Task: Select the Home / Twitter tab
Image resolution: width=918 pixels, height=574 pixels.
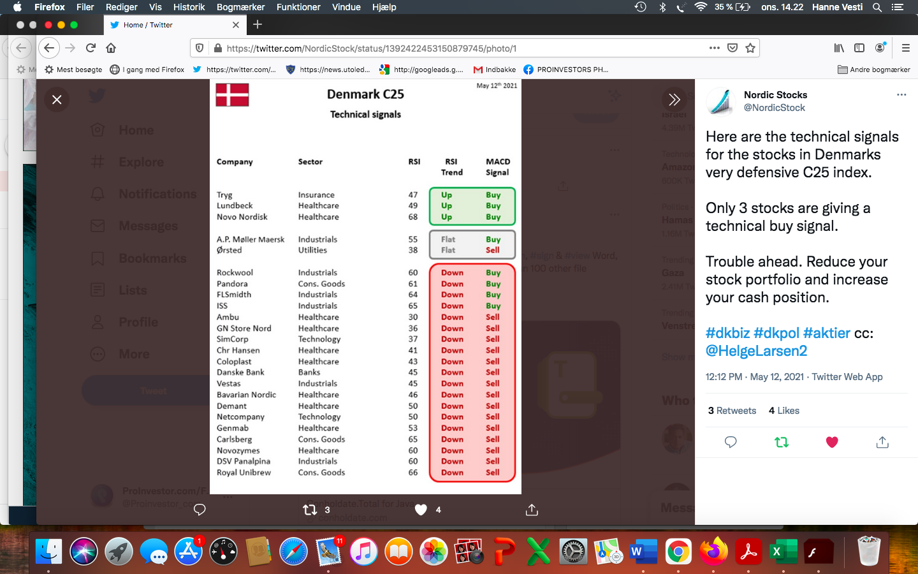Action: (175, 25)
